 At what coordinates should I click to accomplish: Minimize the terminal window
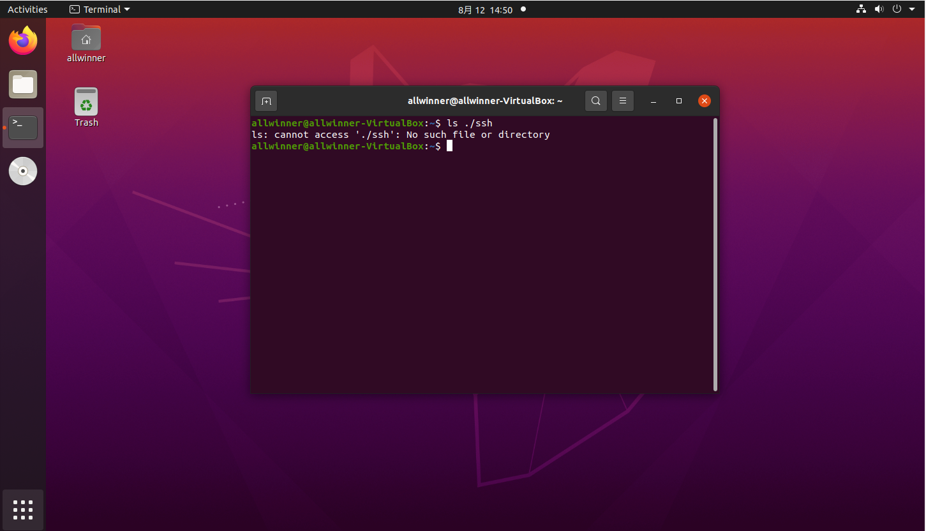pos(653,101)
